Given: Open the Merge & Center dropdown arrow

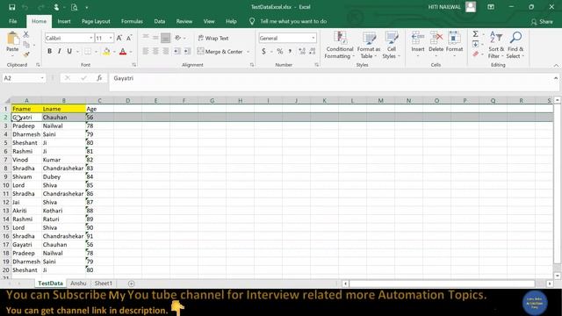Looking at the screenshot, I should point(248,52).
